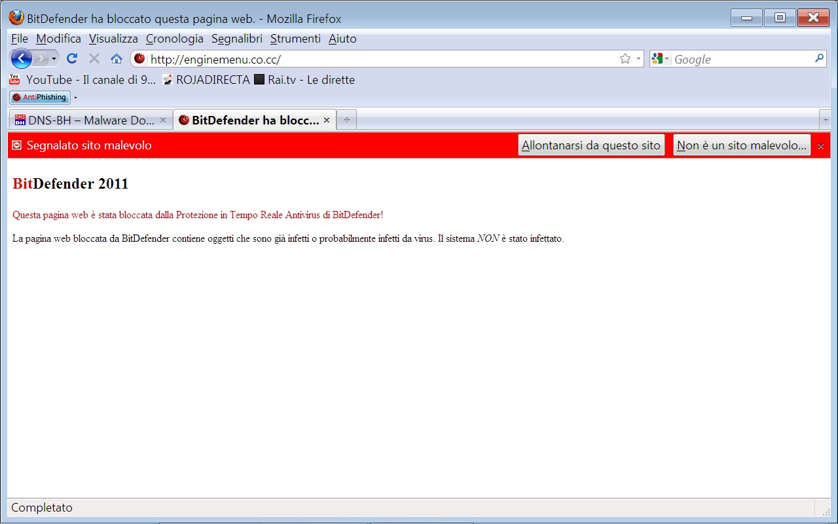Open the Google search engine dropdown

pos(661,59)
